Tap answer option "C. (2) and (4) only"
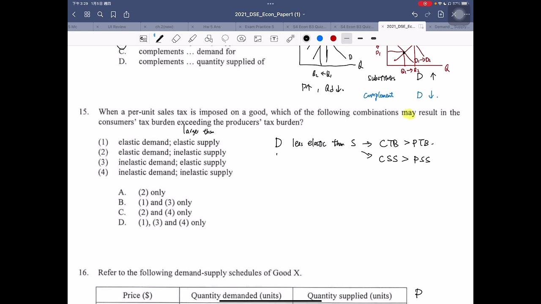Screen dimensions: 541x304 [155, 212]
